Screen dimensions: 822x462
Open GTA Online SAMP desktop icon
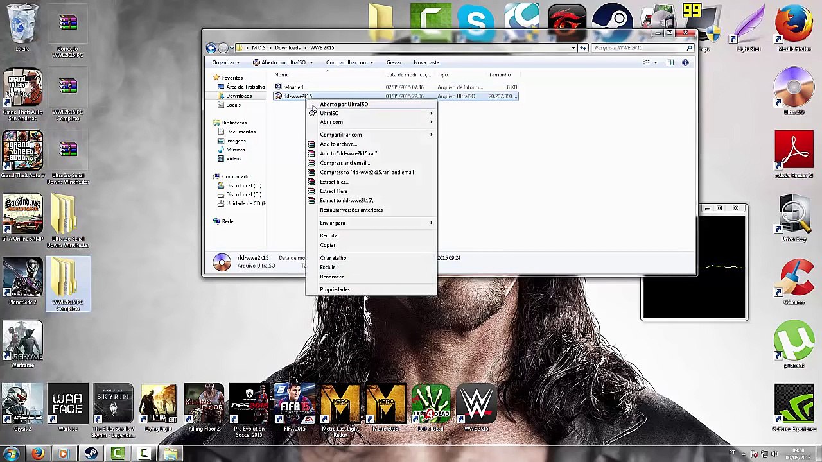click(22, 218)
